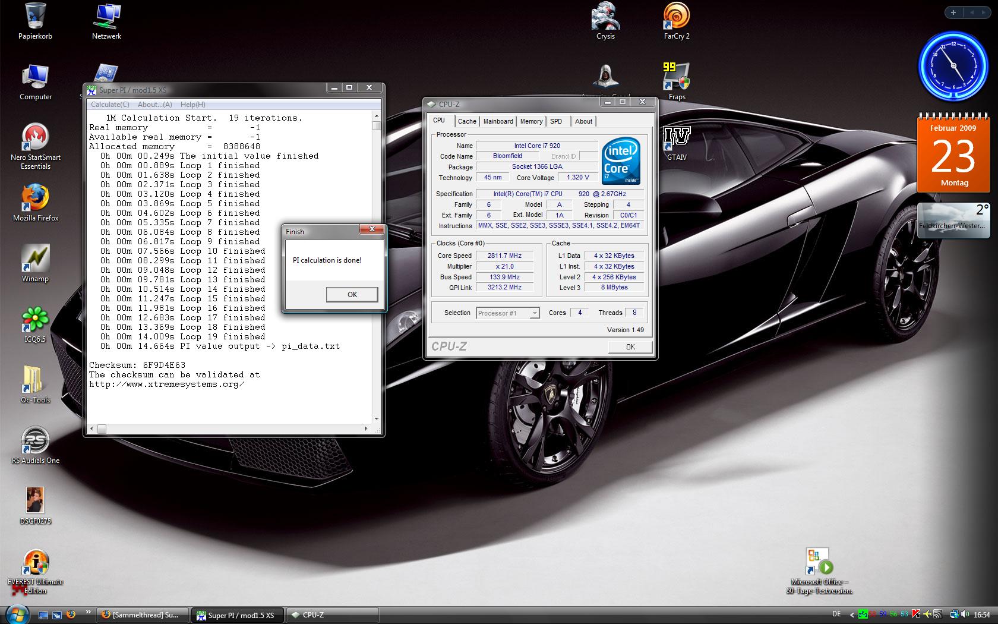Select the Microsoft Office 60-Tage-Testversion shortcut

819,571
